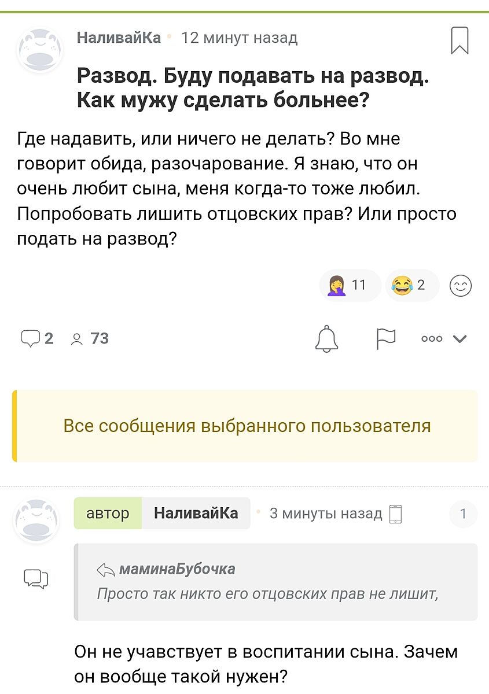This screenshot has height=694, width=489.
Task: Click the green "автор" badge
Action: click(x=108, y=513)
